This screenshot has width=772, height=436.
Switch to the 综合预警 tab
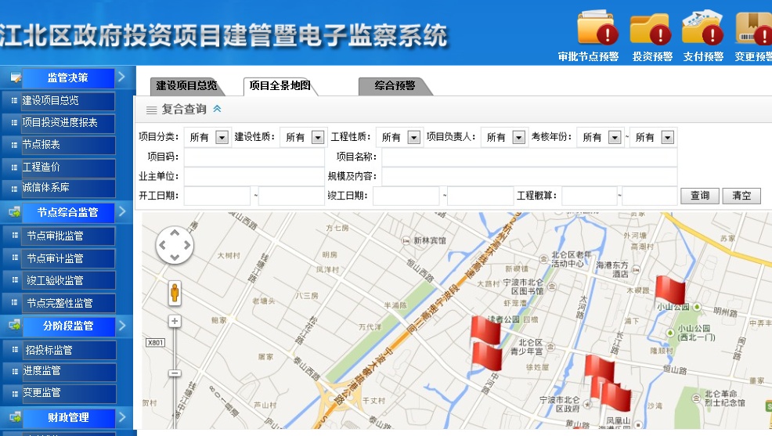click(x=395, y=85)
